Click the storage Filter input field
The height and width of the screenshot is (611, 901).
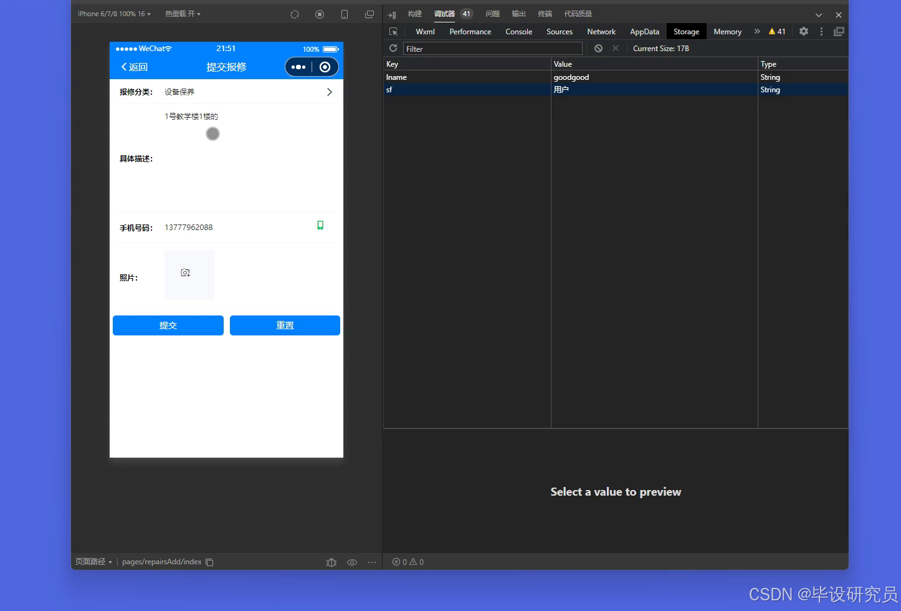pos(493,49)
